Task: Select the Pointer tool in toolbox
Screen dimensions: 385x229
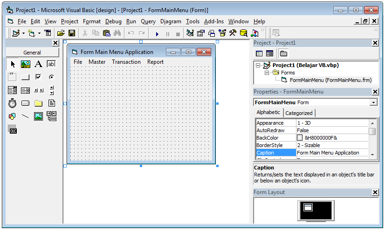Action: [12, 65]
